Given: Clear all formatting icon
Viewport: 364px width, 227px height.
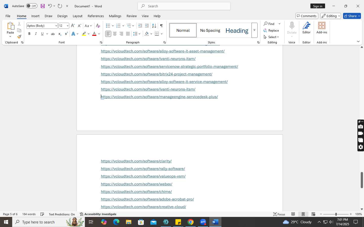Looking at the screenshot, I should point(98,26).
